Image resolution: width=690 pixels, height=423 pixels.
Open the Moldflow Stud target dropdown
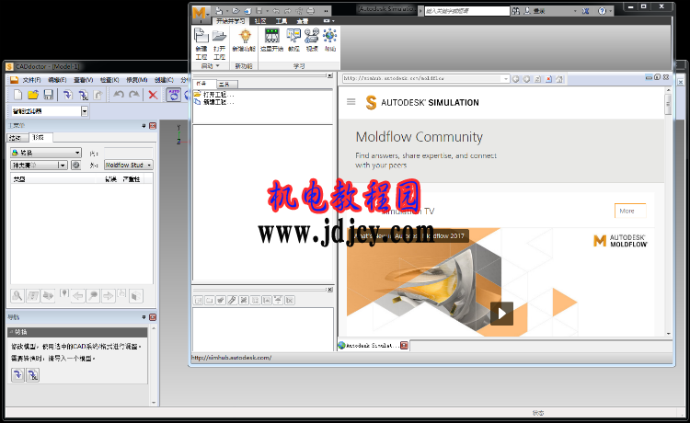[128, 165]
